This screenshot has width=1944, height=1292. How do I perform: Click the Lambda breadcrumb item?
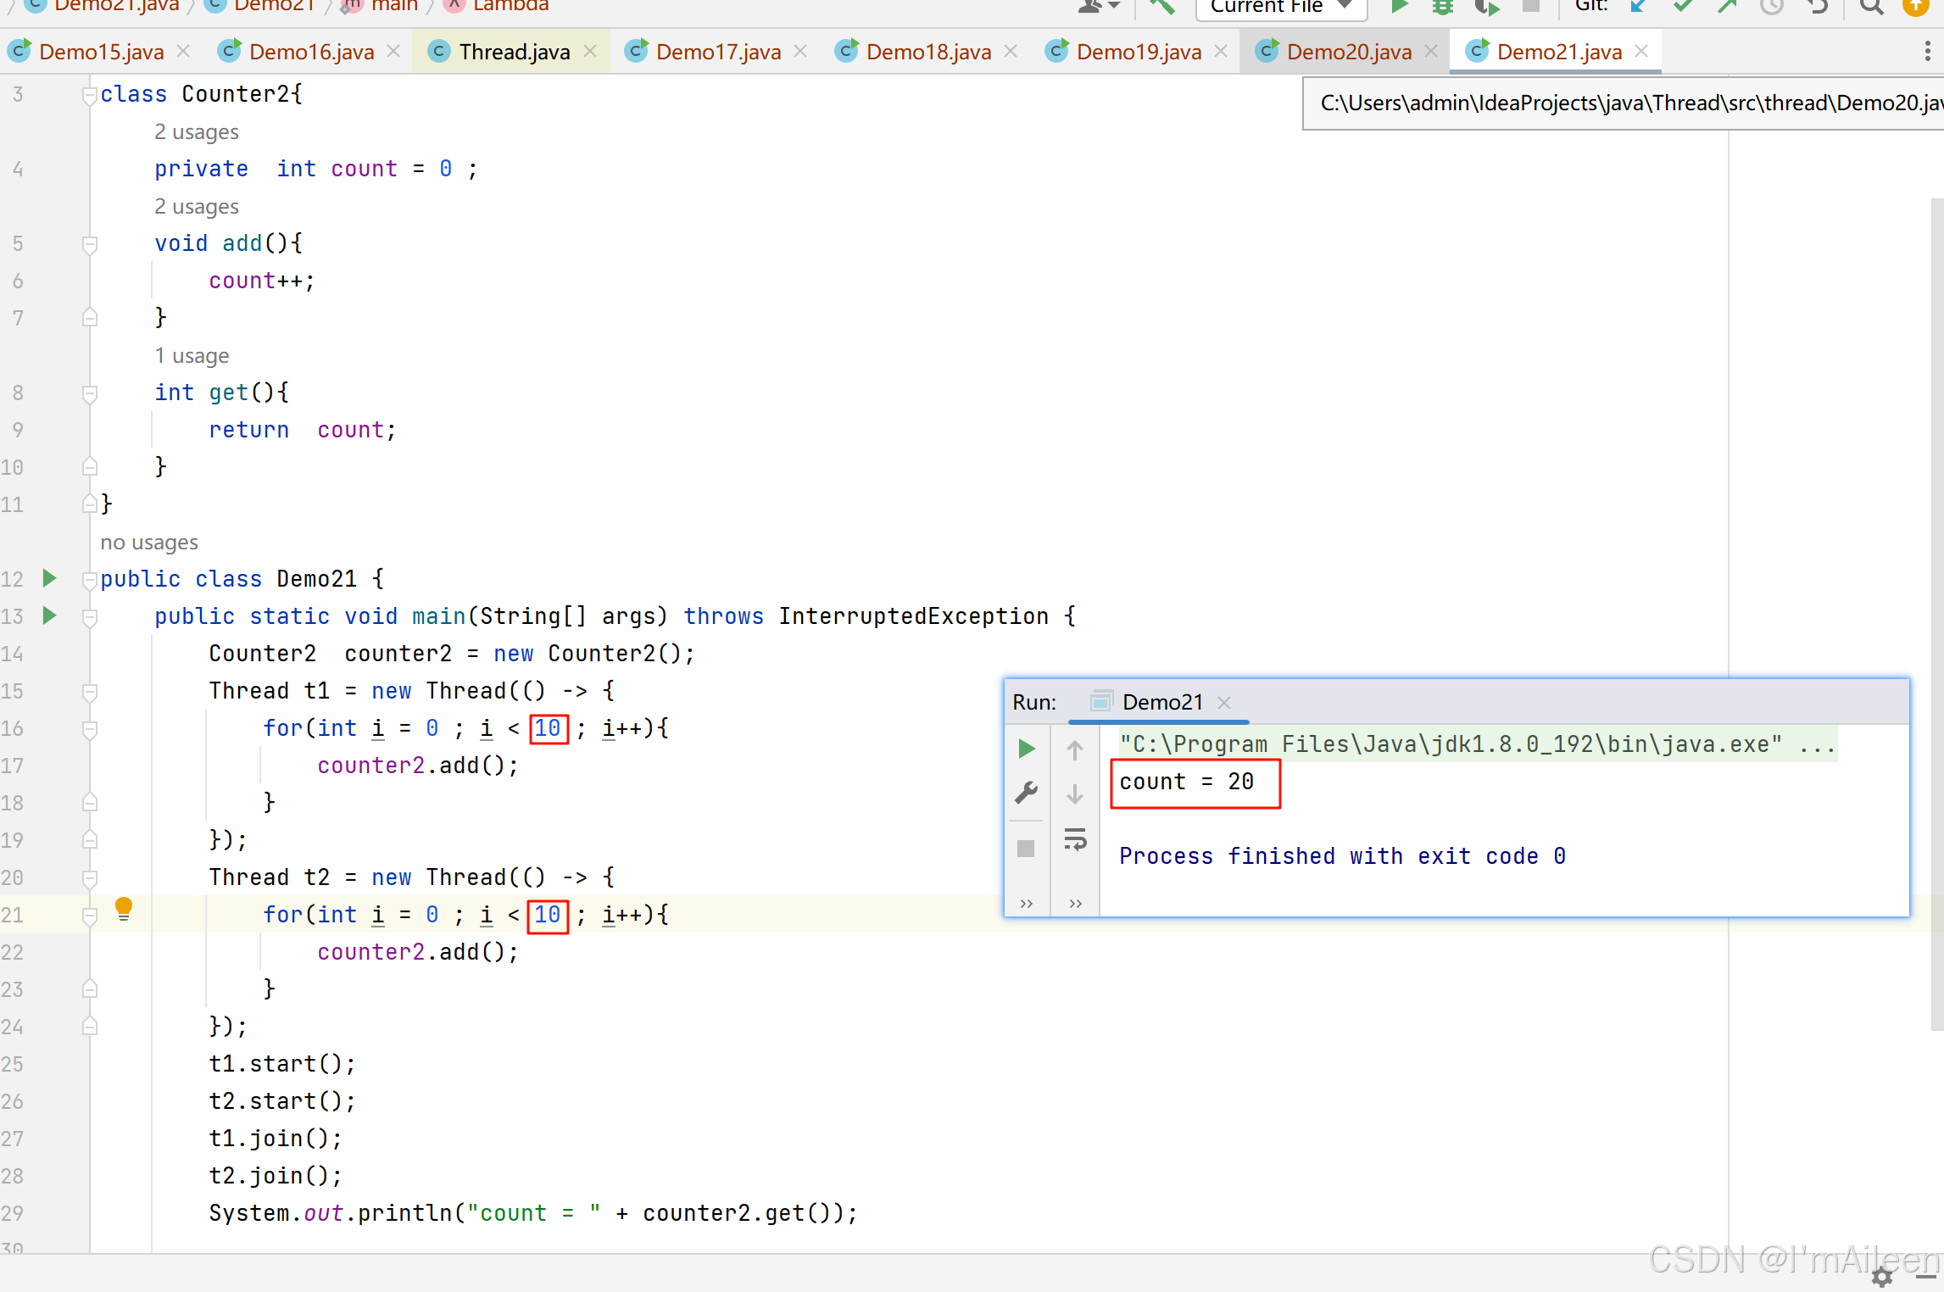click(499, 7)
